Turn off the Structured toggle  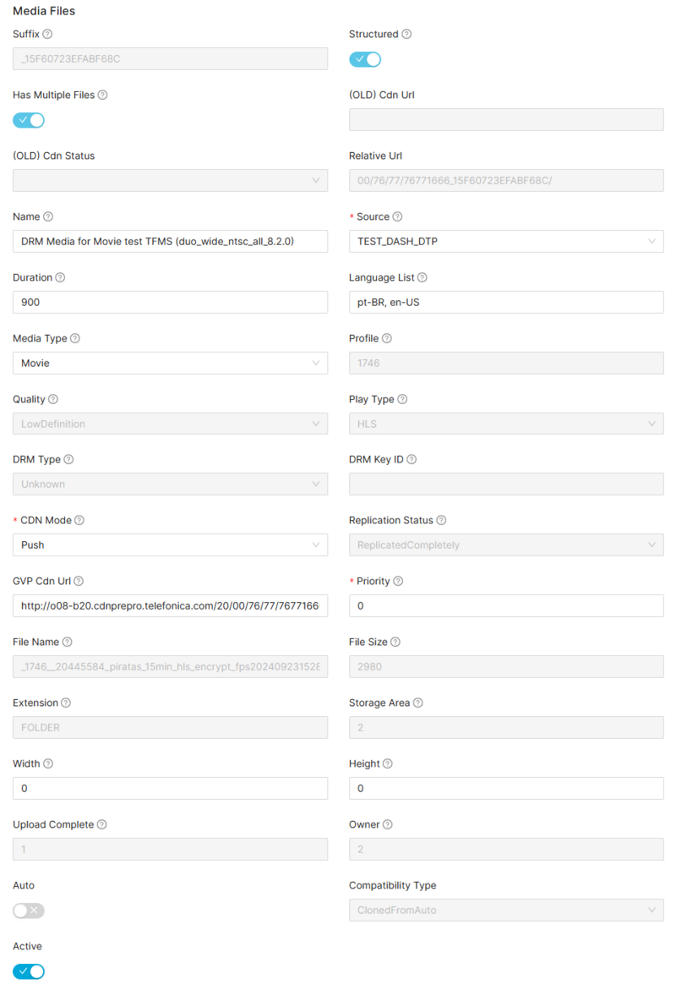click(x=365, y=59)
